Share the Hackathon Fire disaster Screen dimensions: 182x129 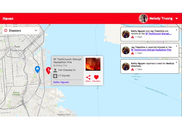[x=88, y=79]
